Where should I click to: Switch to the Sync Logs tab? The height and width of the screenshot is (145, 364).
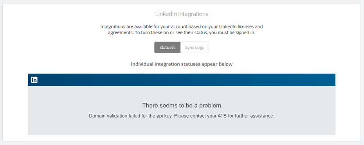pos(195,48)
